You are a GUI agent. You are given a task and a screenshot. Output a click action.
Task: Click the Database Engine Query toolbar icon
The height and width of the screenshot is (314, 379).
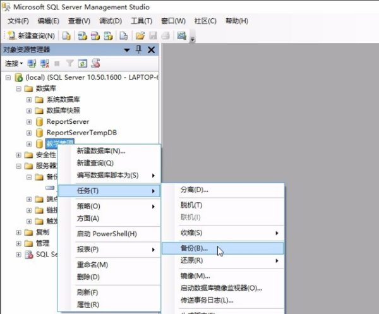[x=66, y=36]
